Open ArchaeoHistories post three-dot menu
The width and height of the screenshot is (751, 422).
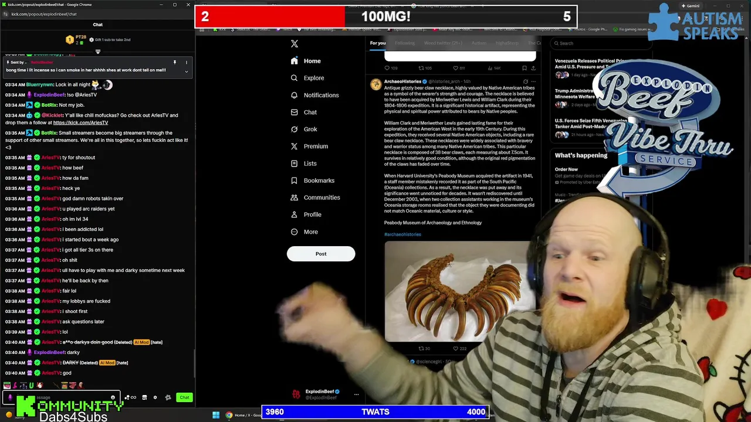coord(533,81)
